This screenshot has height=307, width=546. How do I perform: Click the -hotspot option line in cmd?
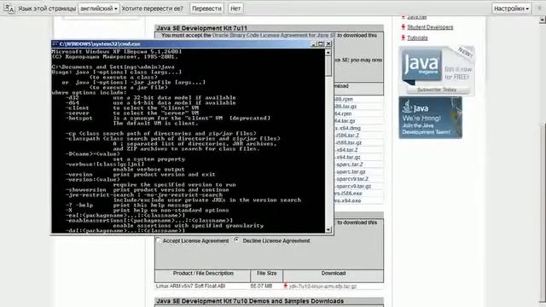tap(167, 118)
